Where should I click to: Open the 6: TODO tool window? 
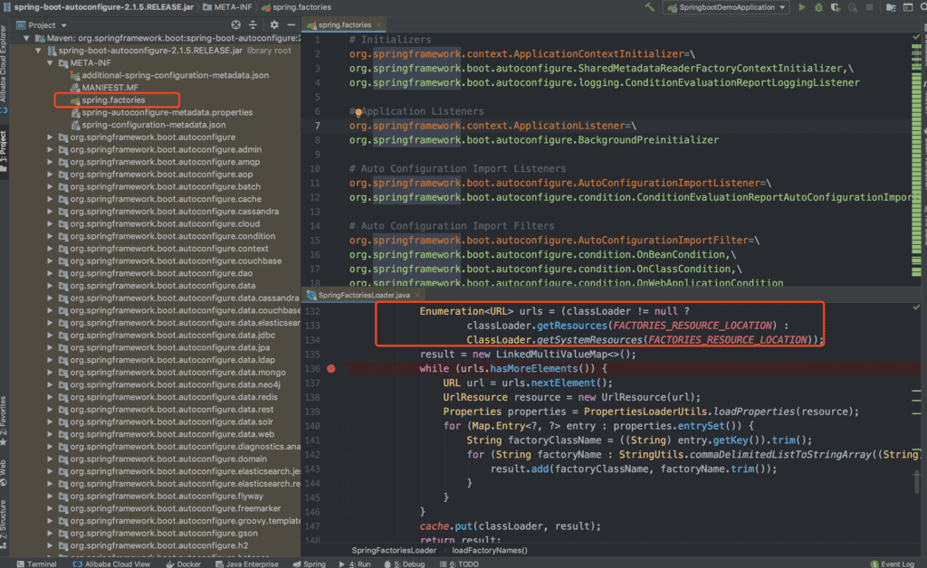click(459, 563)
